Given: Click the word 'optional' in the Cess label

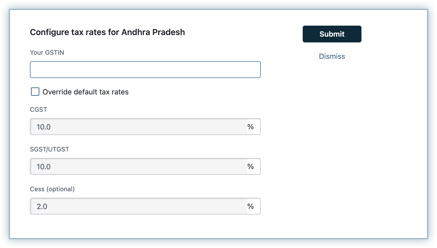Looking at the screenshot, I should [61, 189].
